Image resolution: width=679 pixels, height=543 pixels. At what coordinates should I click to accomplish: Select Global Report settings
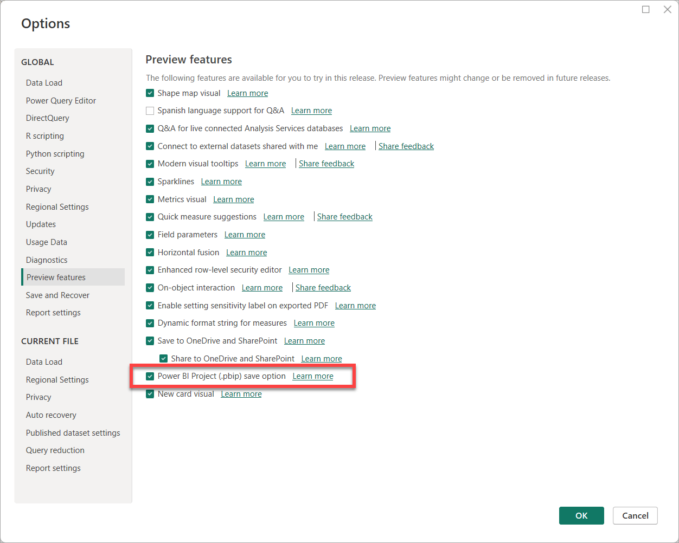tap(53, 313)
